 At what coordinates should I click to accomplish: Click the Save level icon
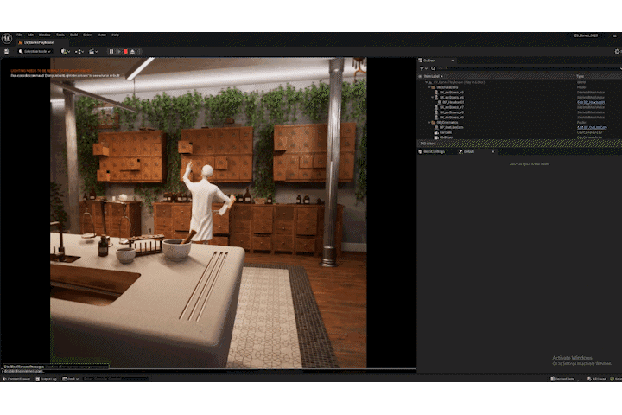6,52
